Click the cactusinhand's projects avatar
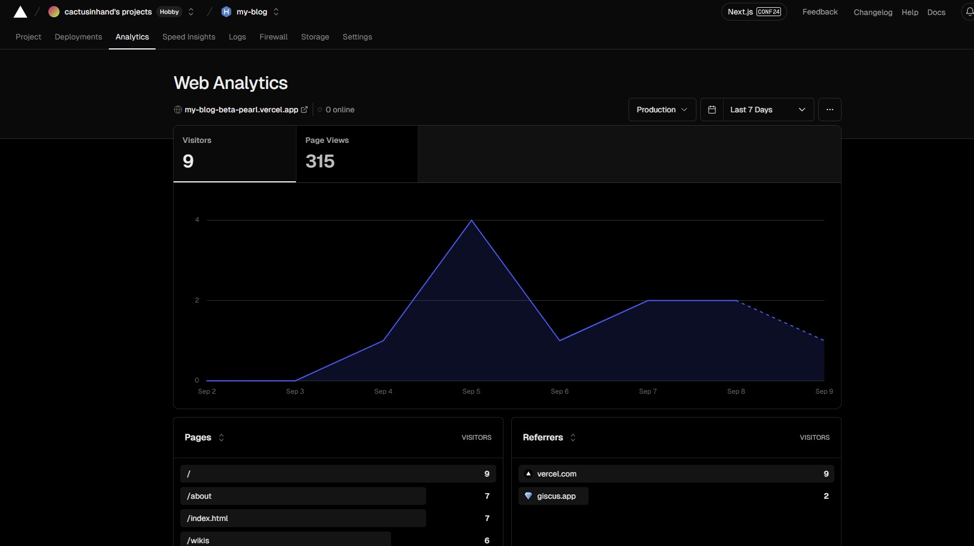The image size is (974, 546). click(x=54, y=12)
